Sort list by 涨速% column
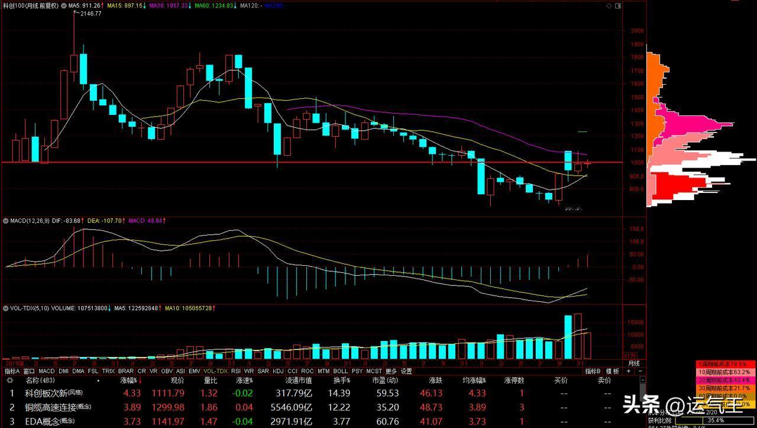The height and width of the screenshot is (428, 757). point(244,380)
